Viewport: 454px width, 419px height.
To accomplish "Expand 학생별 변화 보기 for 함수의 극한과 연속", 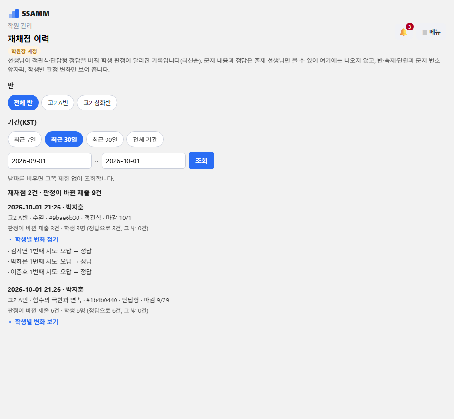I will (x=33, y=322).
